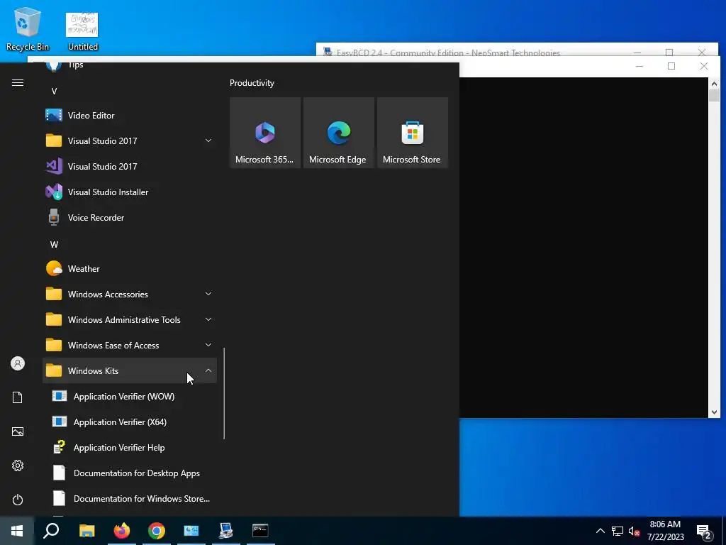Screen dimensions: 726x545
Task: Open Settings gear in Start menu
Action: (18, 466)
